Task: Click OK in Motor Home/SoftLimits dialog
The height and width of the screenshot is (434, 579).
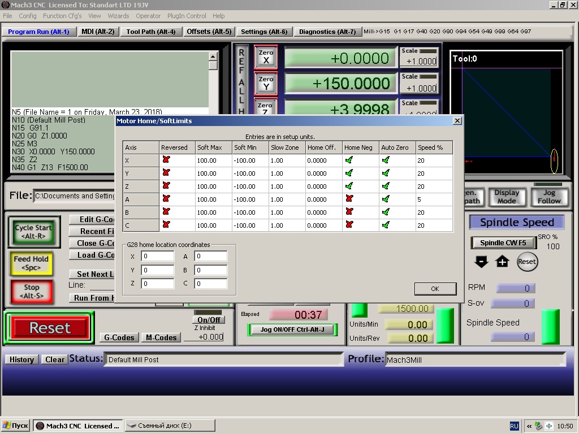Action: point(435,289)
